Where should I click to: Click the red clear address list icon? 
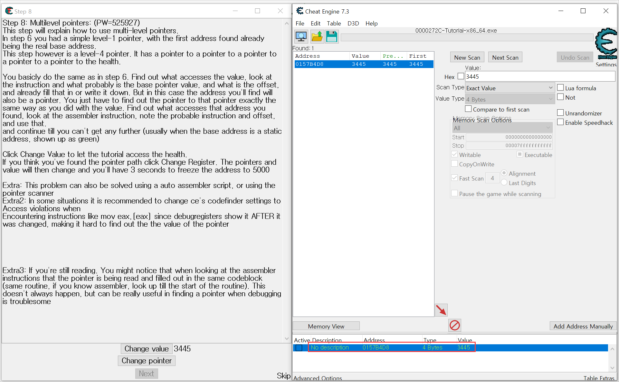pyautogui.click(x=454, y=325)
